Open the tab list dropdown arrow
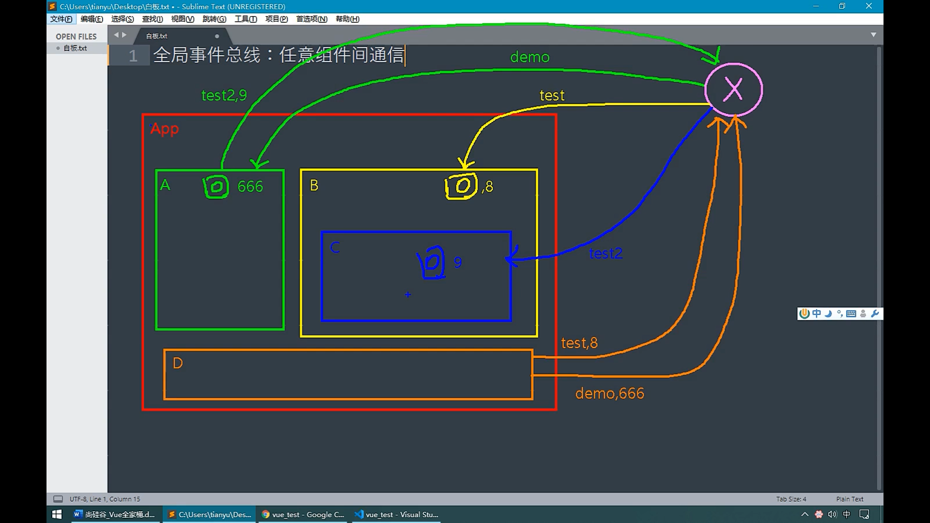This screenshot has width=930, height=523. tap(873, 35)
